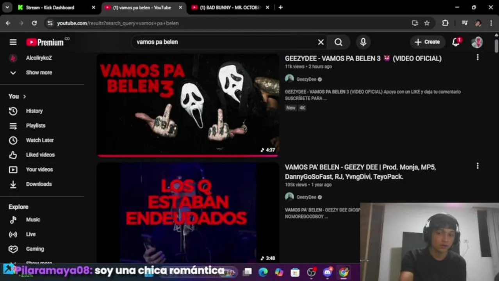The height and width of the screenshot is (281, 499).
Task: Go back in browser
Action: [x=8, y=23]
